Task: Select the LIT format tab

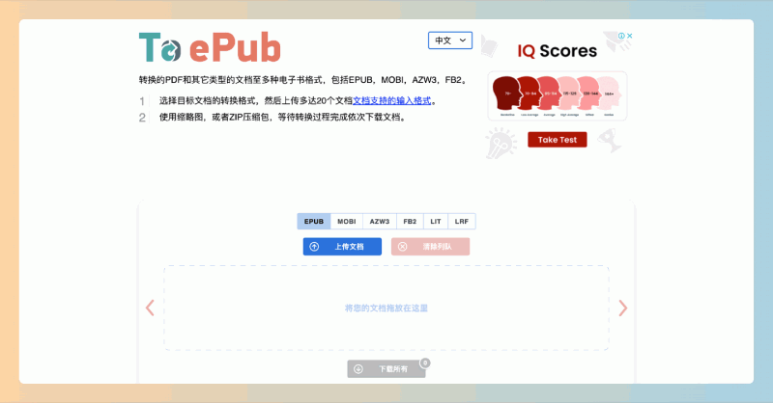Action: [x=436, y=222]
